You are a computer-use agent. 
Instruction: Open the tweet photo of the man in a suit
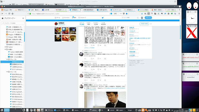click(x=105, y=100)
